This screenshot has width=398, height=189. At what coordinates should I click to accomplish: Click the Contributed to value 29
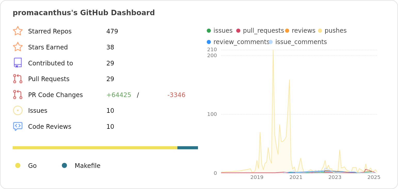click(110, 63)
